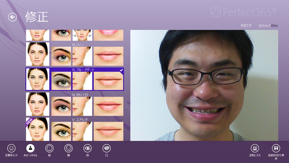Pick the 16. 甘い1日 eye makeup thumbnail
Image resolution: width=289 pixels, height=163 pixels.
pyautogui.click(x=61, y=106)
